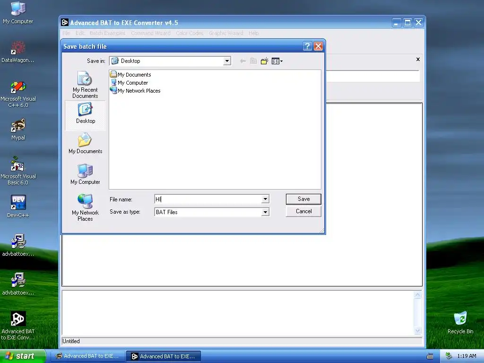Close the Save batch file dialog
The image size is (484, 363).
(x=318, y=46)
